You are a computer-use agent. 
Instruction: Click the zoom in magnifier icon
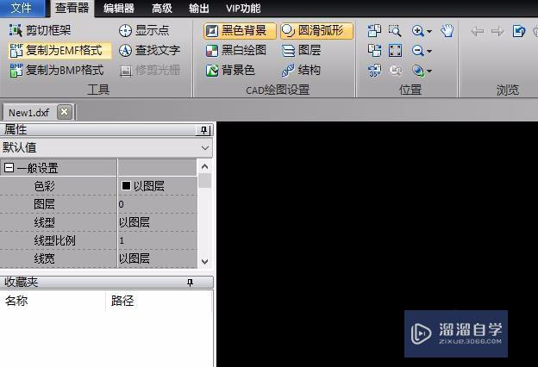417,31
